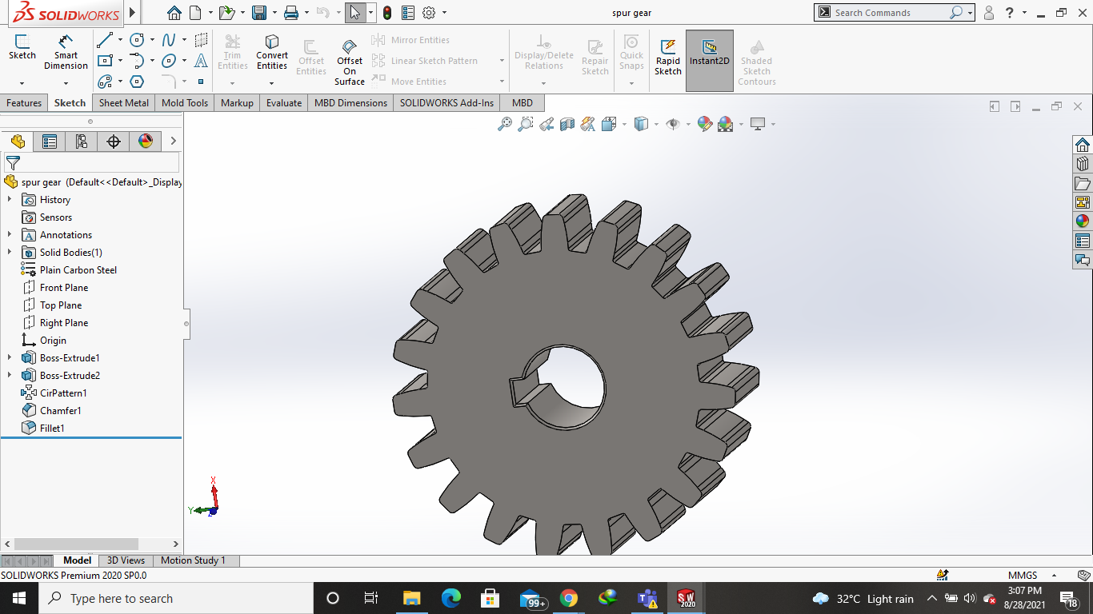
Task: Switch to the Features tab
Action: pyautogui.click(x=24, y=103)
